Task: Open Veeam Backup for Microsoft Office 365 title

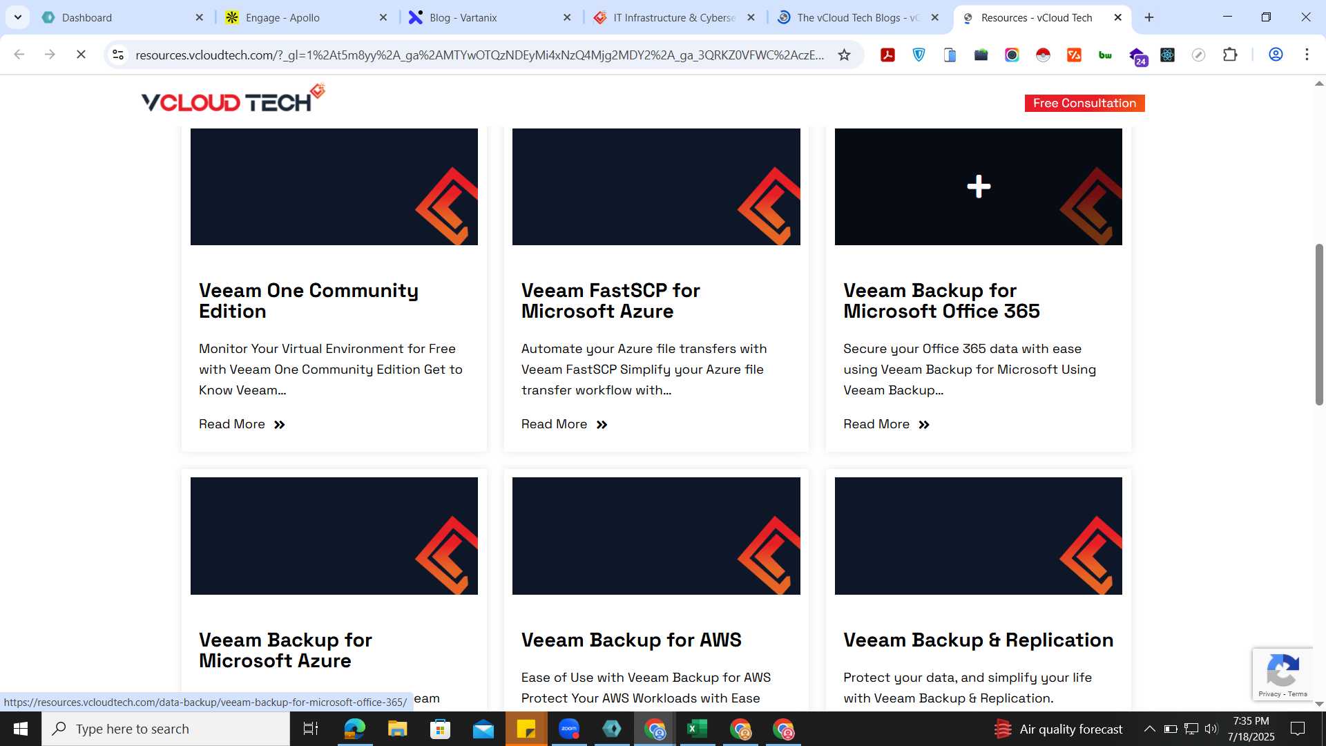Action: 941,300
